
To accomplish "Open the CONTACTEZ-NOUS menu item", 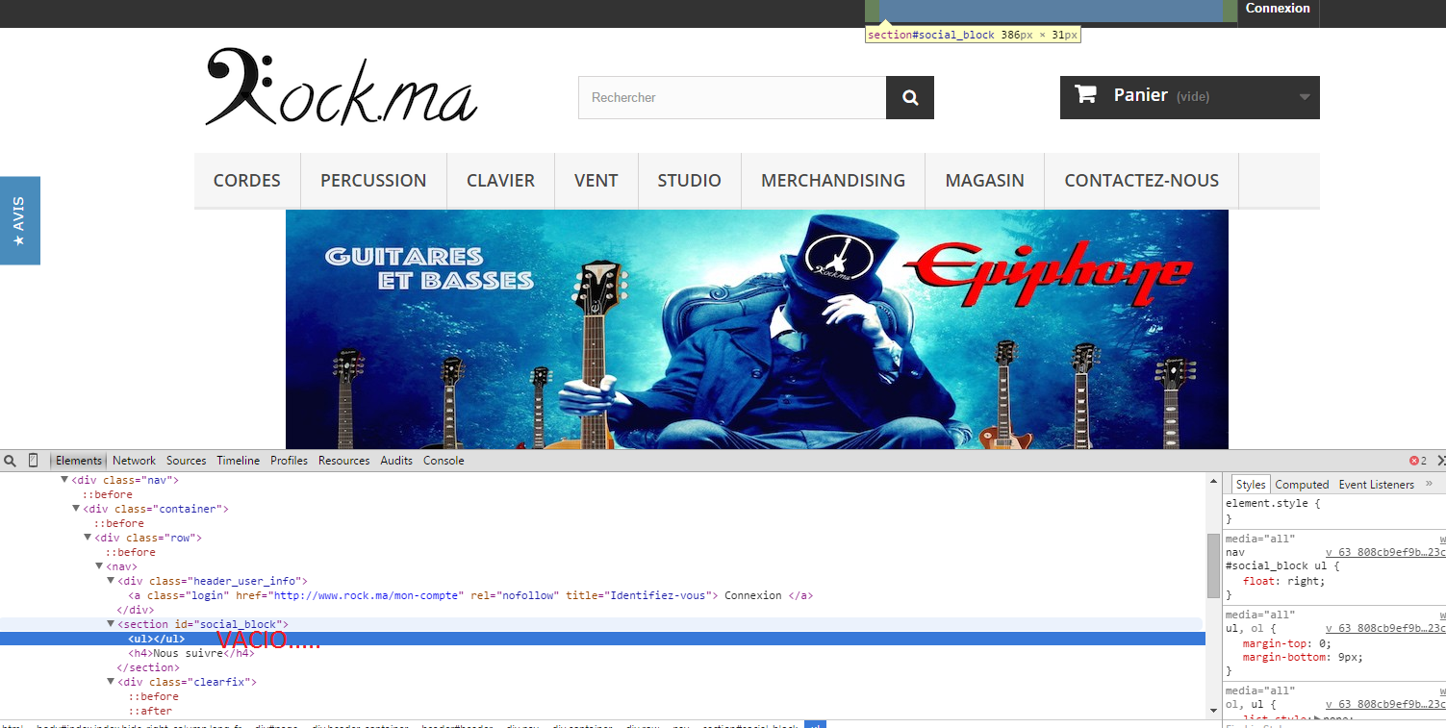I will pos(1142,181).
